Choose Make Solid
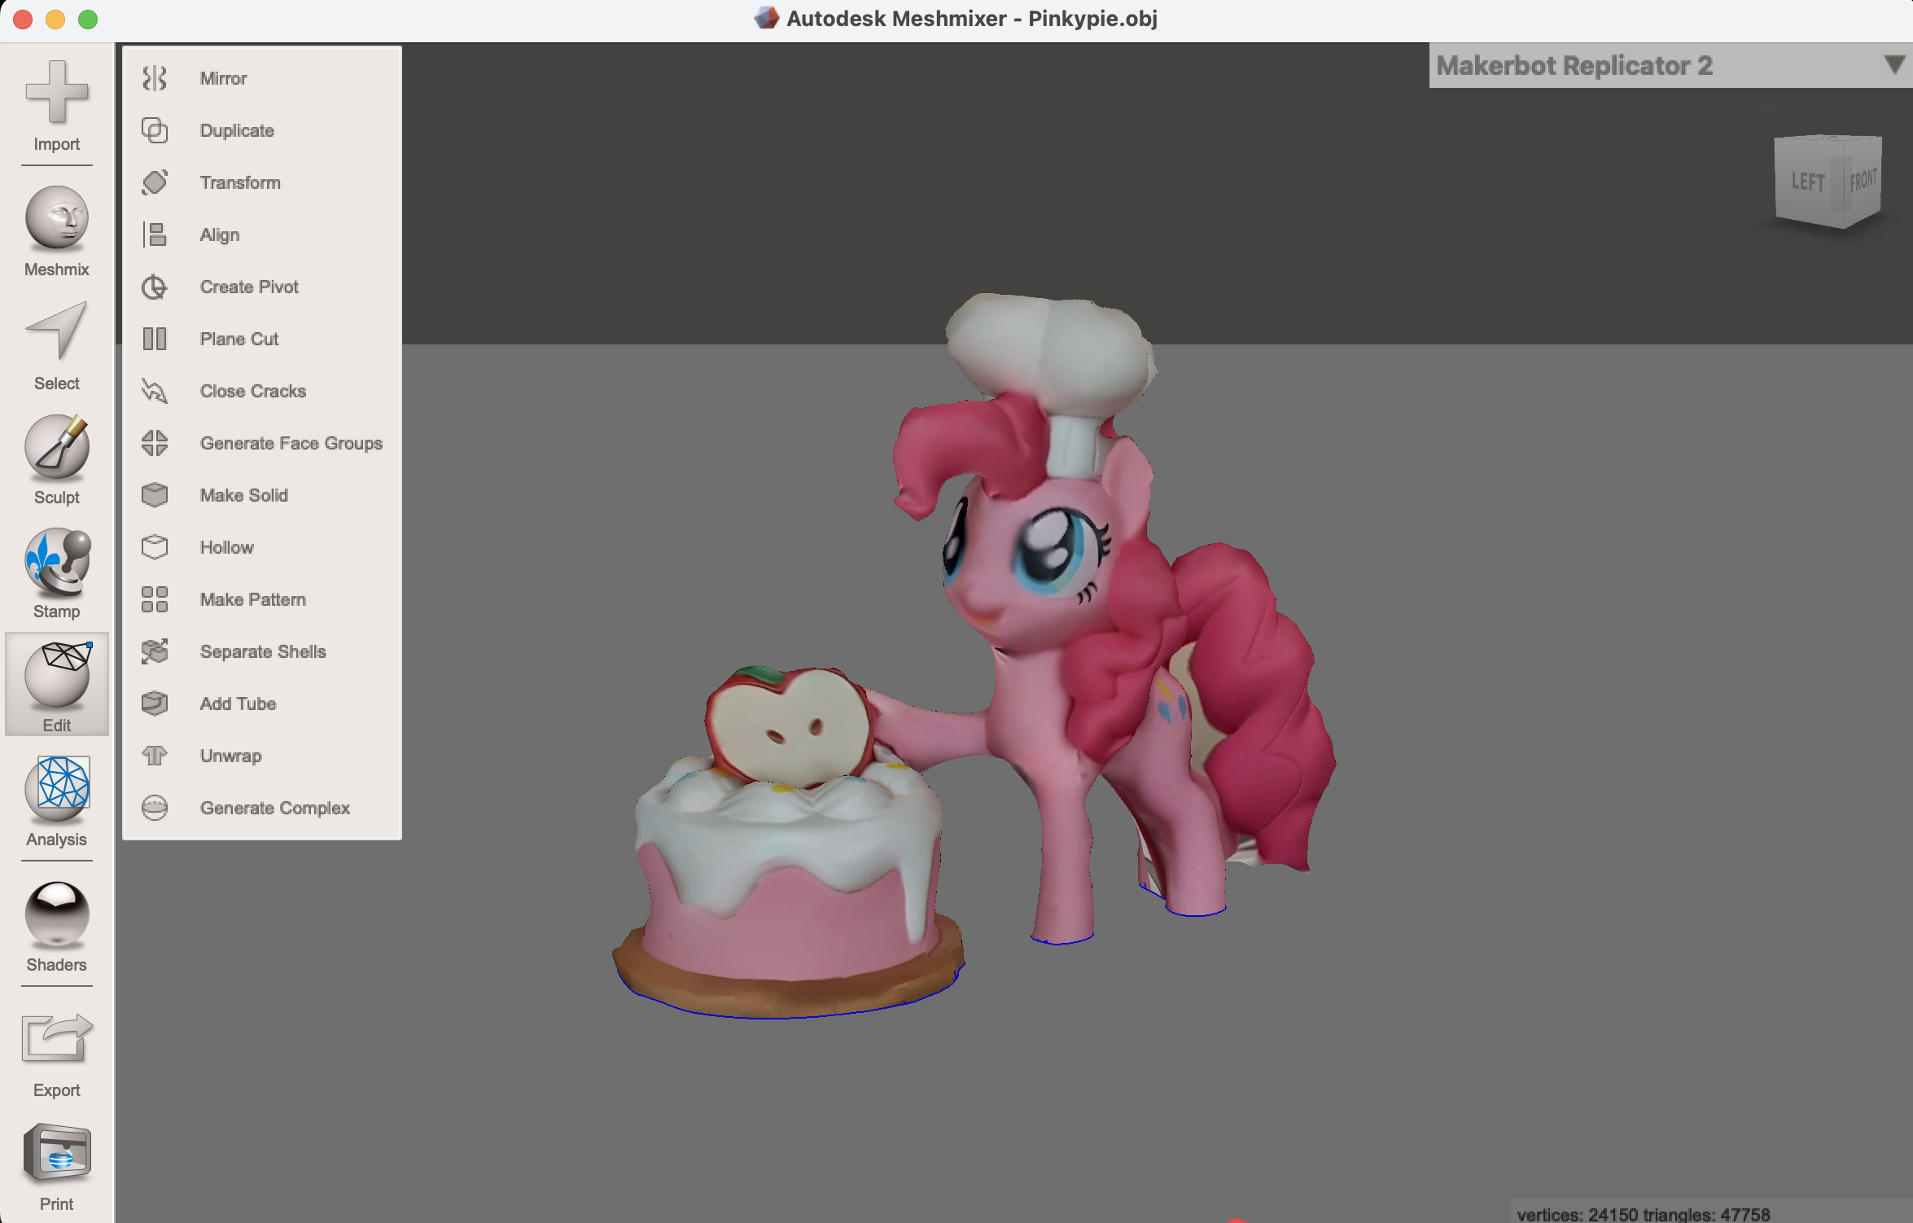 click(244, 495)
